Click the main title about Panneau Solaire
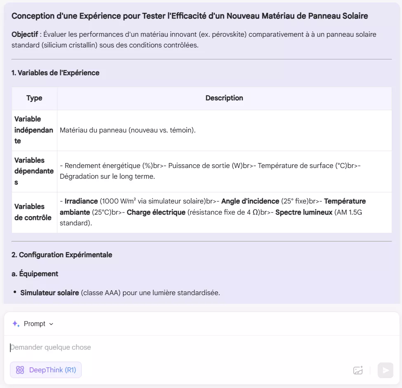Screen dimensions: 402x388 point(189,16)
